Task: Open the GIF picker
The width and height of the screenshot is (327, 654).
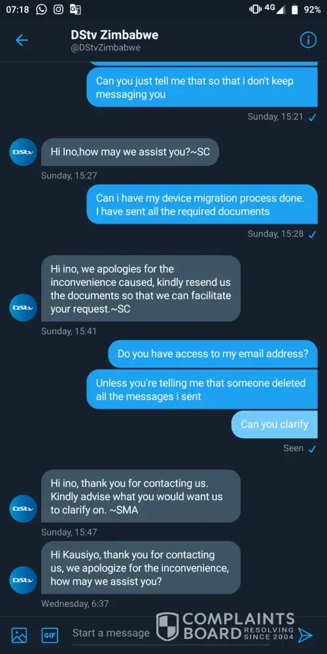Action: [x=50, y=635]
